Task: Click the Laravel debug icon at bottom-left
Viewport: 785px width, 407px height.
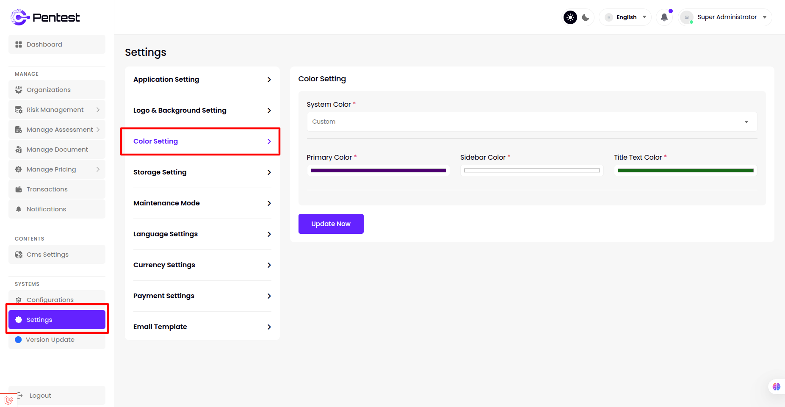Action: click(x=8, y=400)
